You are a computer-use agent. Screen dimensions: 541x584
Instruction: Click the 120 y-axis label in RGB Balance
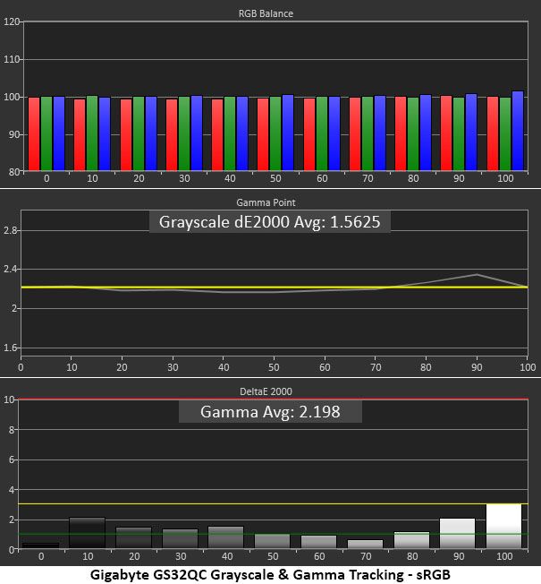pyautogui.click(x=11, y=22)
